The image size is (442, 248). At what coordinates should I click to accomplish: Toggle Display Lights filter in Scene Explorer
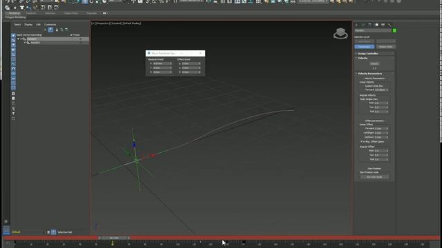(13, 45)
